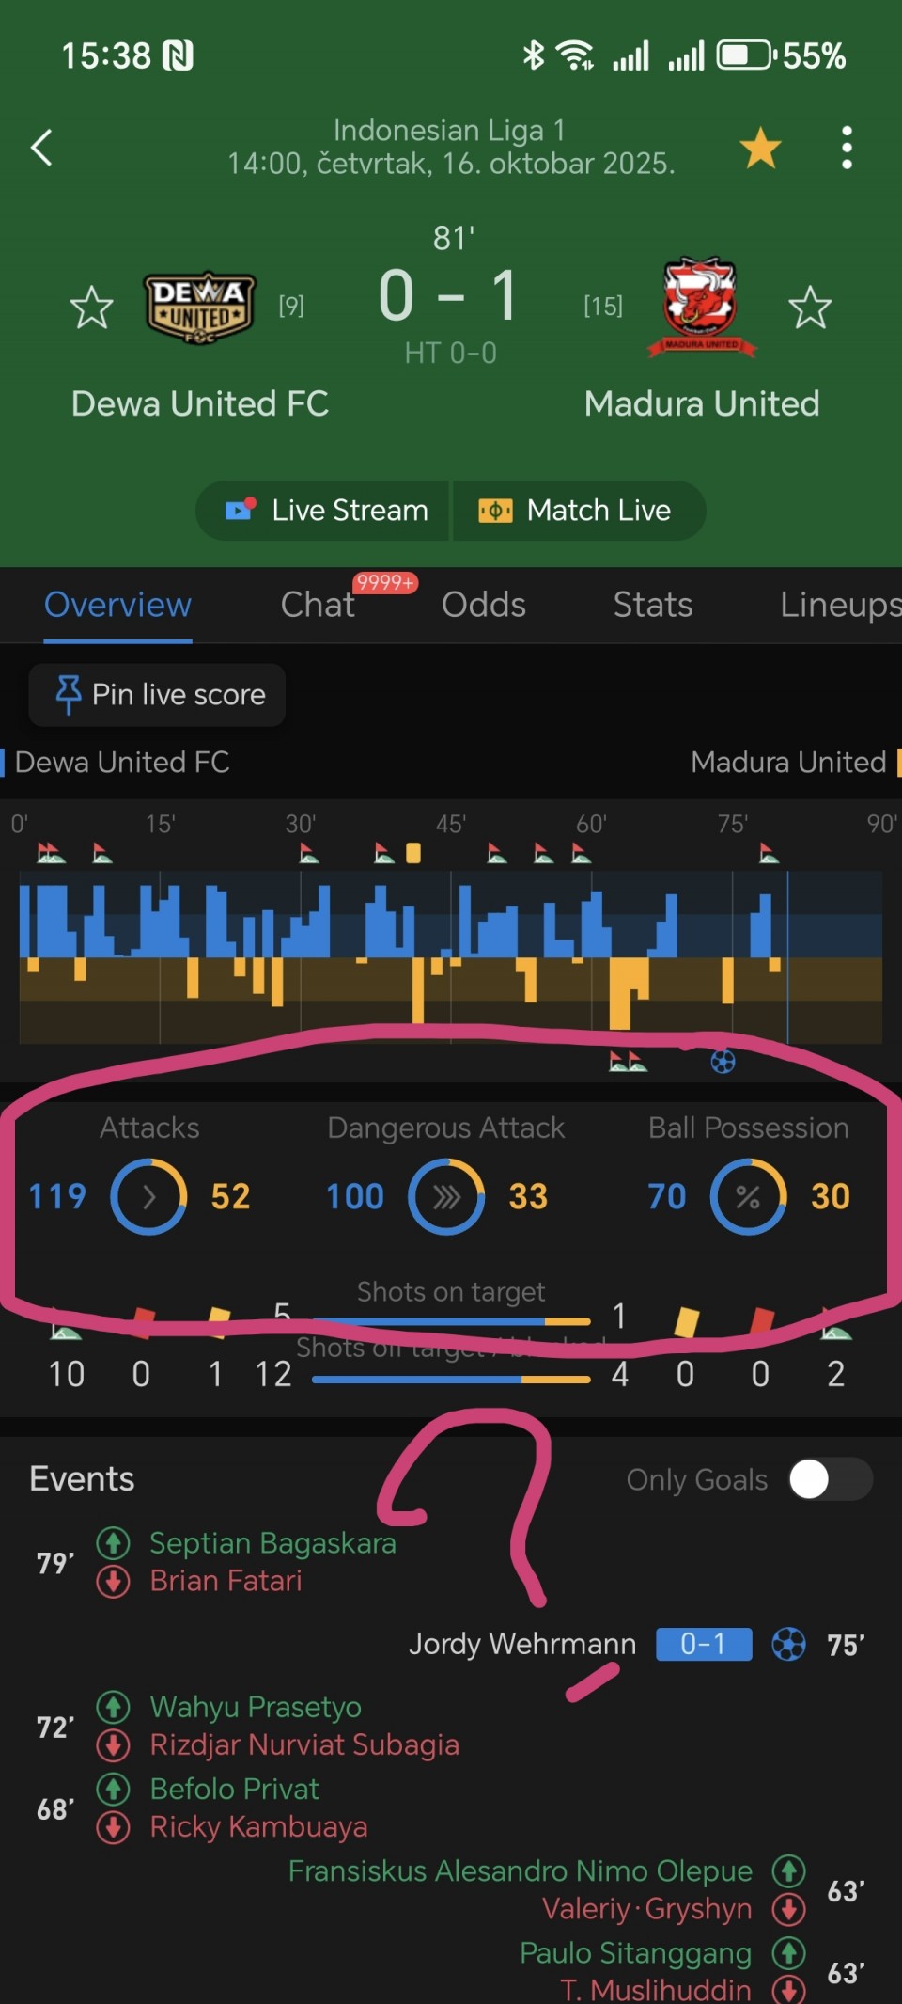Tap the Dewa United FC logo
The height and width of the screenshot is (2004, 902).
[x=199, y=308]
